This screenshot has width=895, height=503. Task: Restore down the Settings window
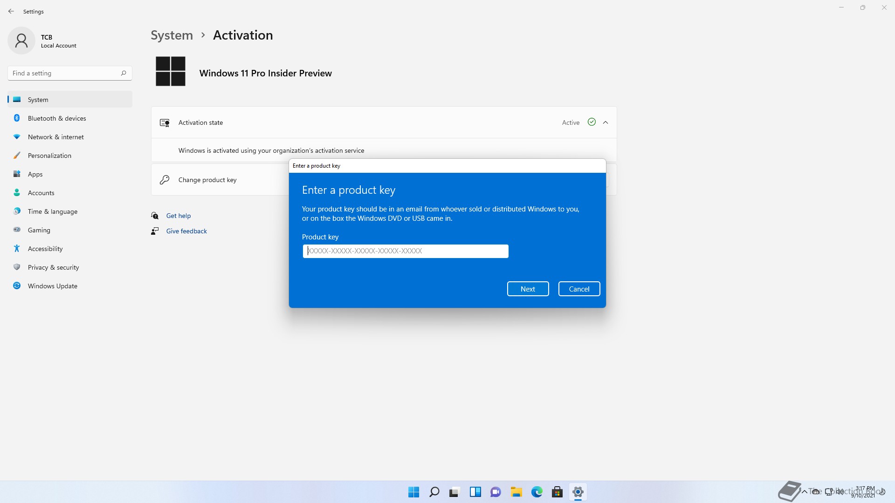pos(863,7)
